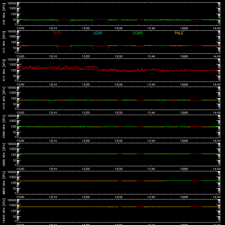Viewport: 225px width, 225px height.
Task: Click the green signal dropout near 13:23 on 410 MHz
Action: [x=100, y=49]
